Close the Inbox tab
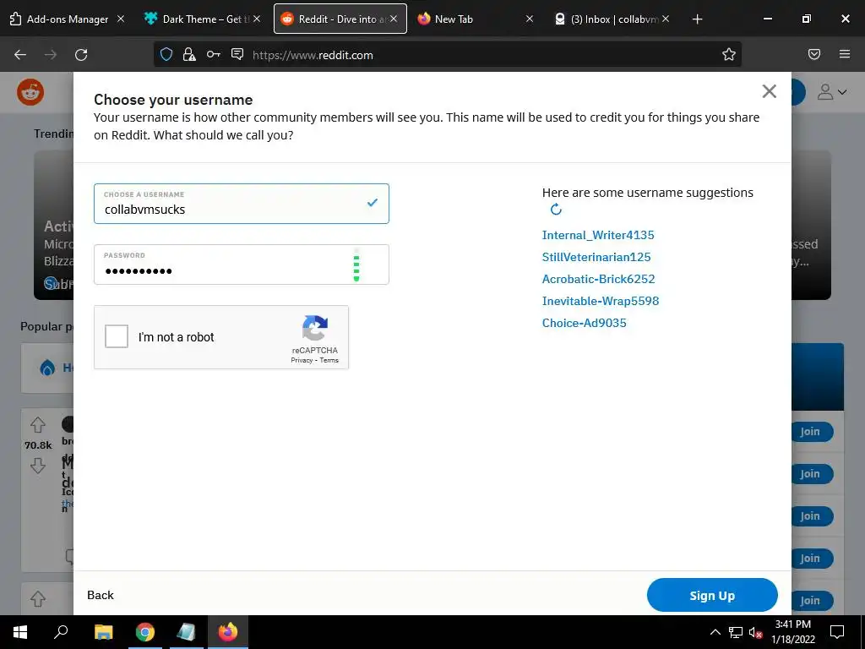This screenshot has height=649, width=865. coord(666,19)
